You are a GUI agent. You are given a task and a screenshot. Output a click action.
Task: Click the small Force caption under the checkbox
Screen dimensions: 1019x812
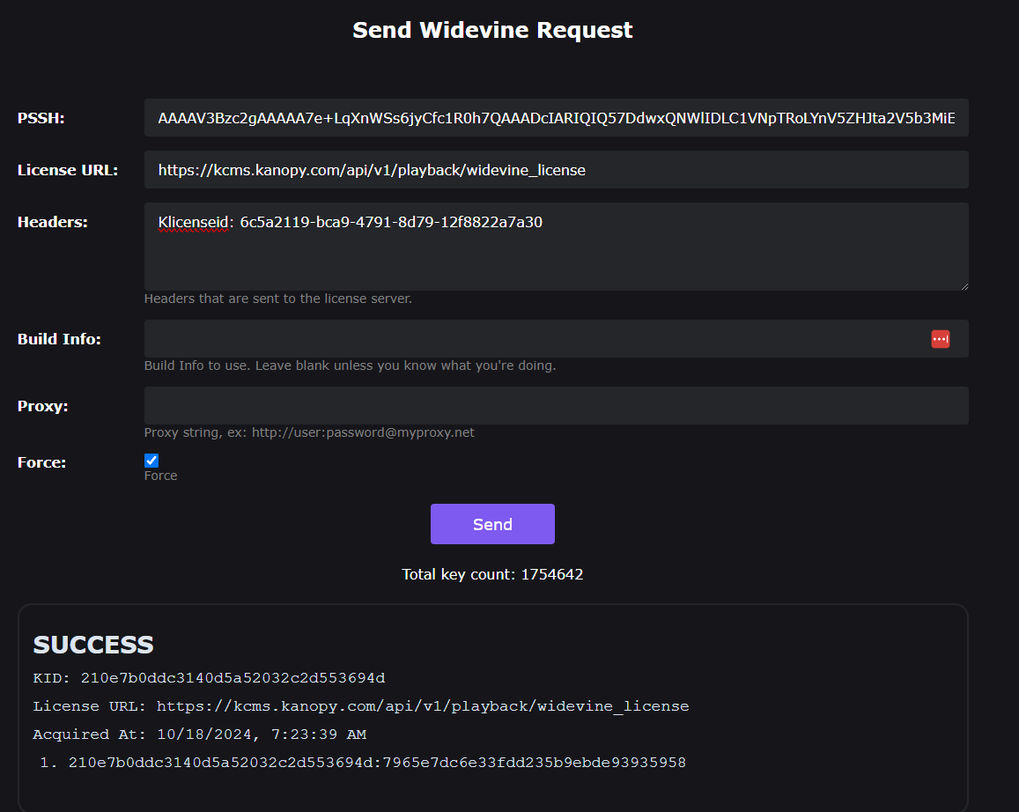tap(161, 476)
